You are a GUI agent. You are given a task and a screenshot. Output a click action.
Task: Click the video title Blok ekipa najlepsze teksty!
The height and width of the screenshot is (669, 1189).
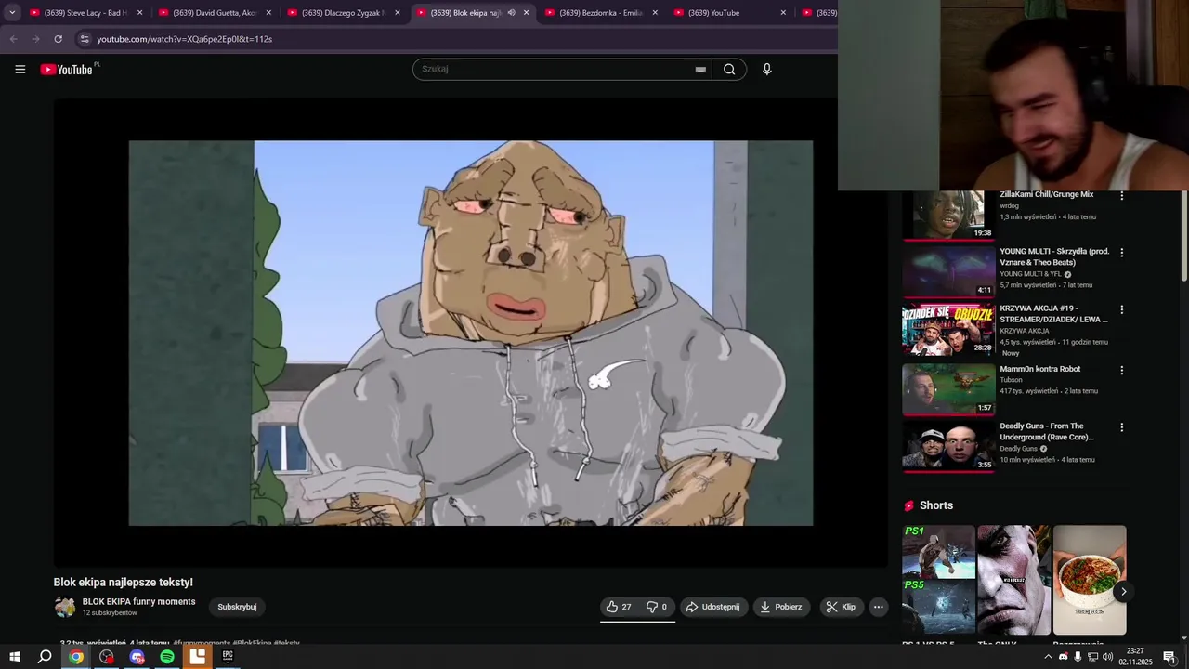tap(124, 582)
